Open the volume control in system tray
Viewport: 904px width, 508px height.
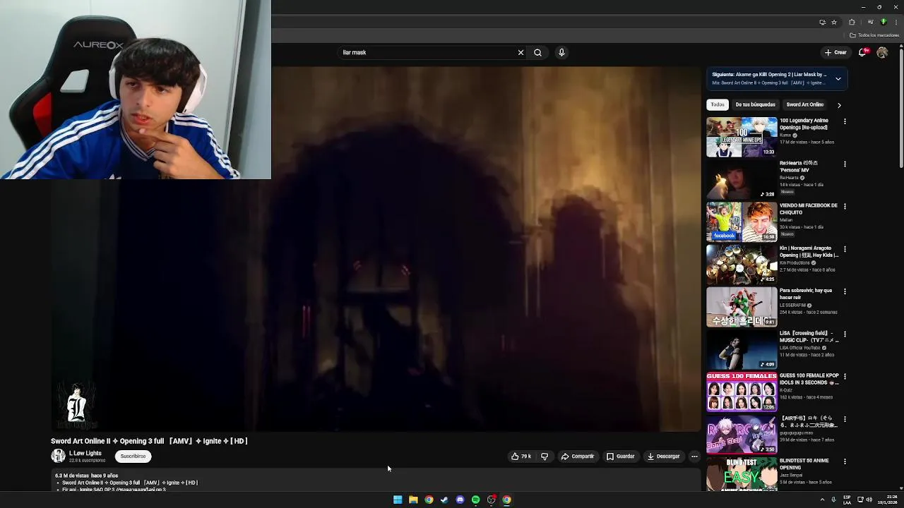pos(869,500)
